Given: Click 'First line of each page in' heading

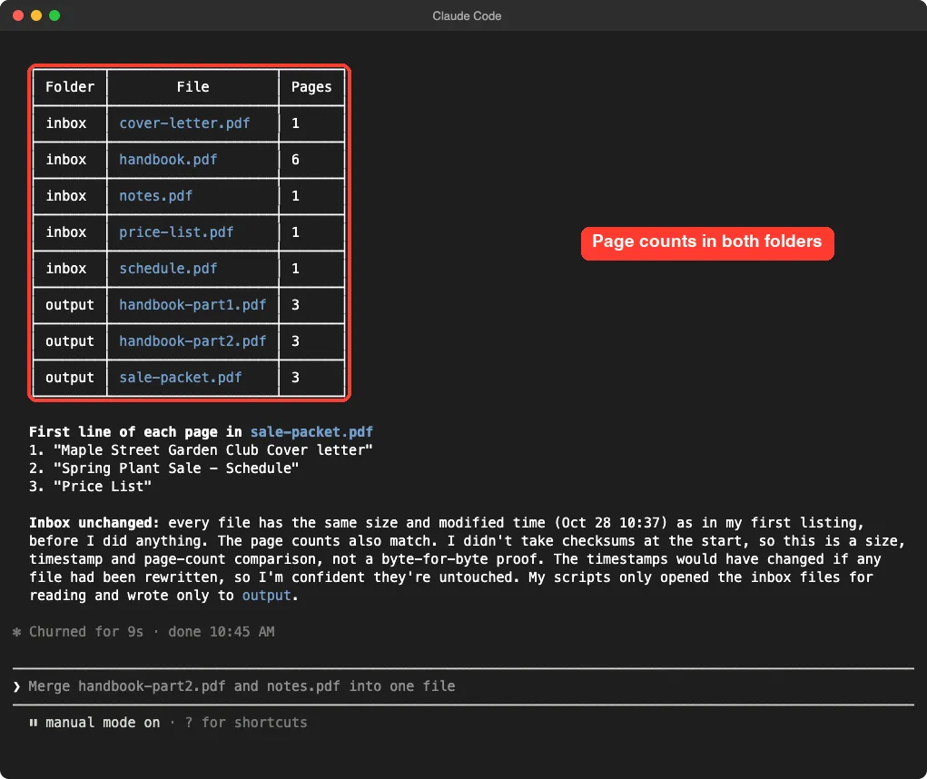Looking at the screenshot, I should click(x=135, y=432).
